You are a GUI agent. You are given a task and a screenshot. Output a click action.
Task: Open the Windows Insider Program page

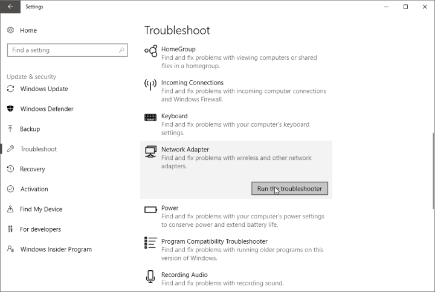(56, 249)
